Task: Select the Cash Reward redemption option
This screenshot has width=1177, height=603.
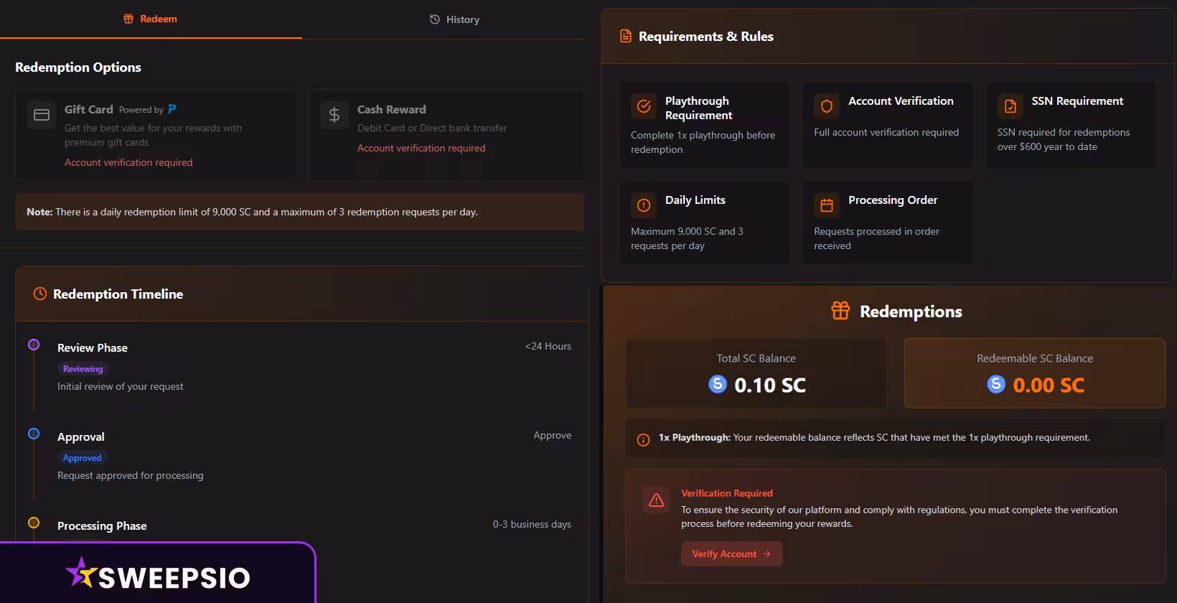Action: click(x=446, y=135)
